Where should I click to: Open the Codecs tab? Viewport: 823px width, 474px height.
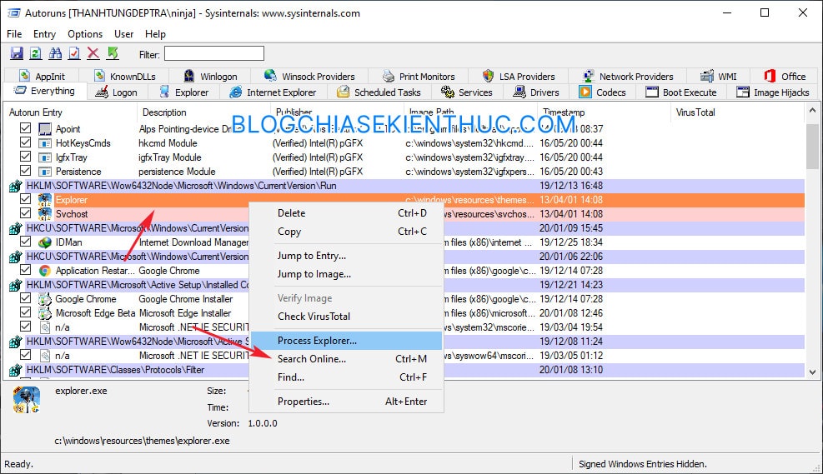click(x=603, y=92)
